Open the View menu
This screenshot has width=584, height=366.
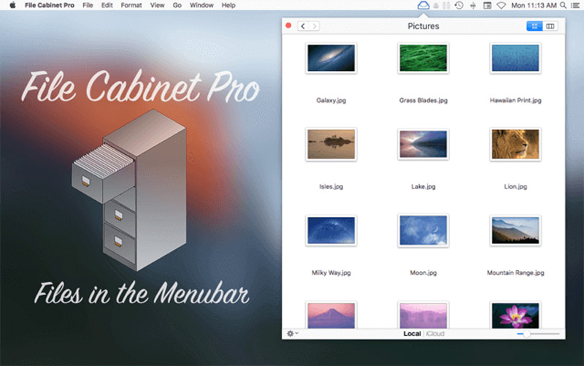(157, 5)
